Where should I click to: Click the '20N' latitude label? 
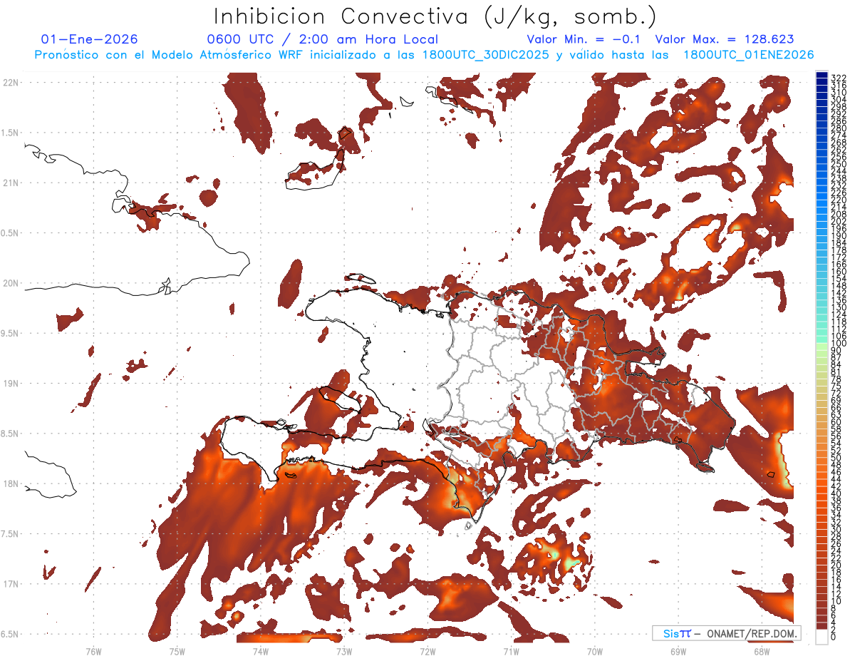coord(11,283)
